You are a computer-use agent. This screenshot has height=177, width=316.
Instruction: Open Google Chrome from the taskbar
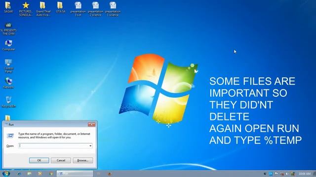50,174
